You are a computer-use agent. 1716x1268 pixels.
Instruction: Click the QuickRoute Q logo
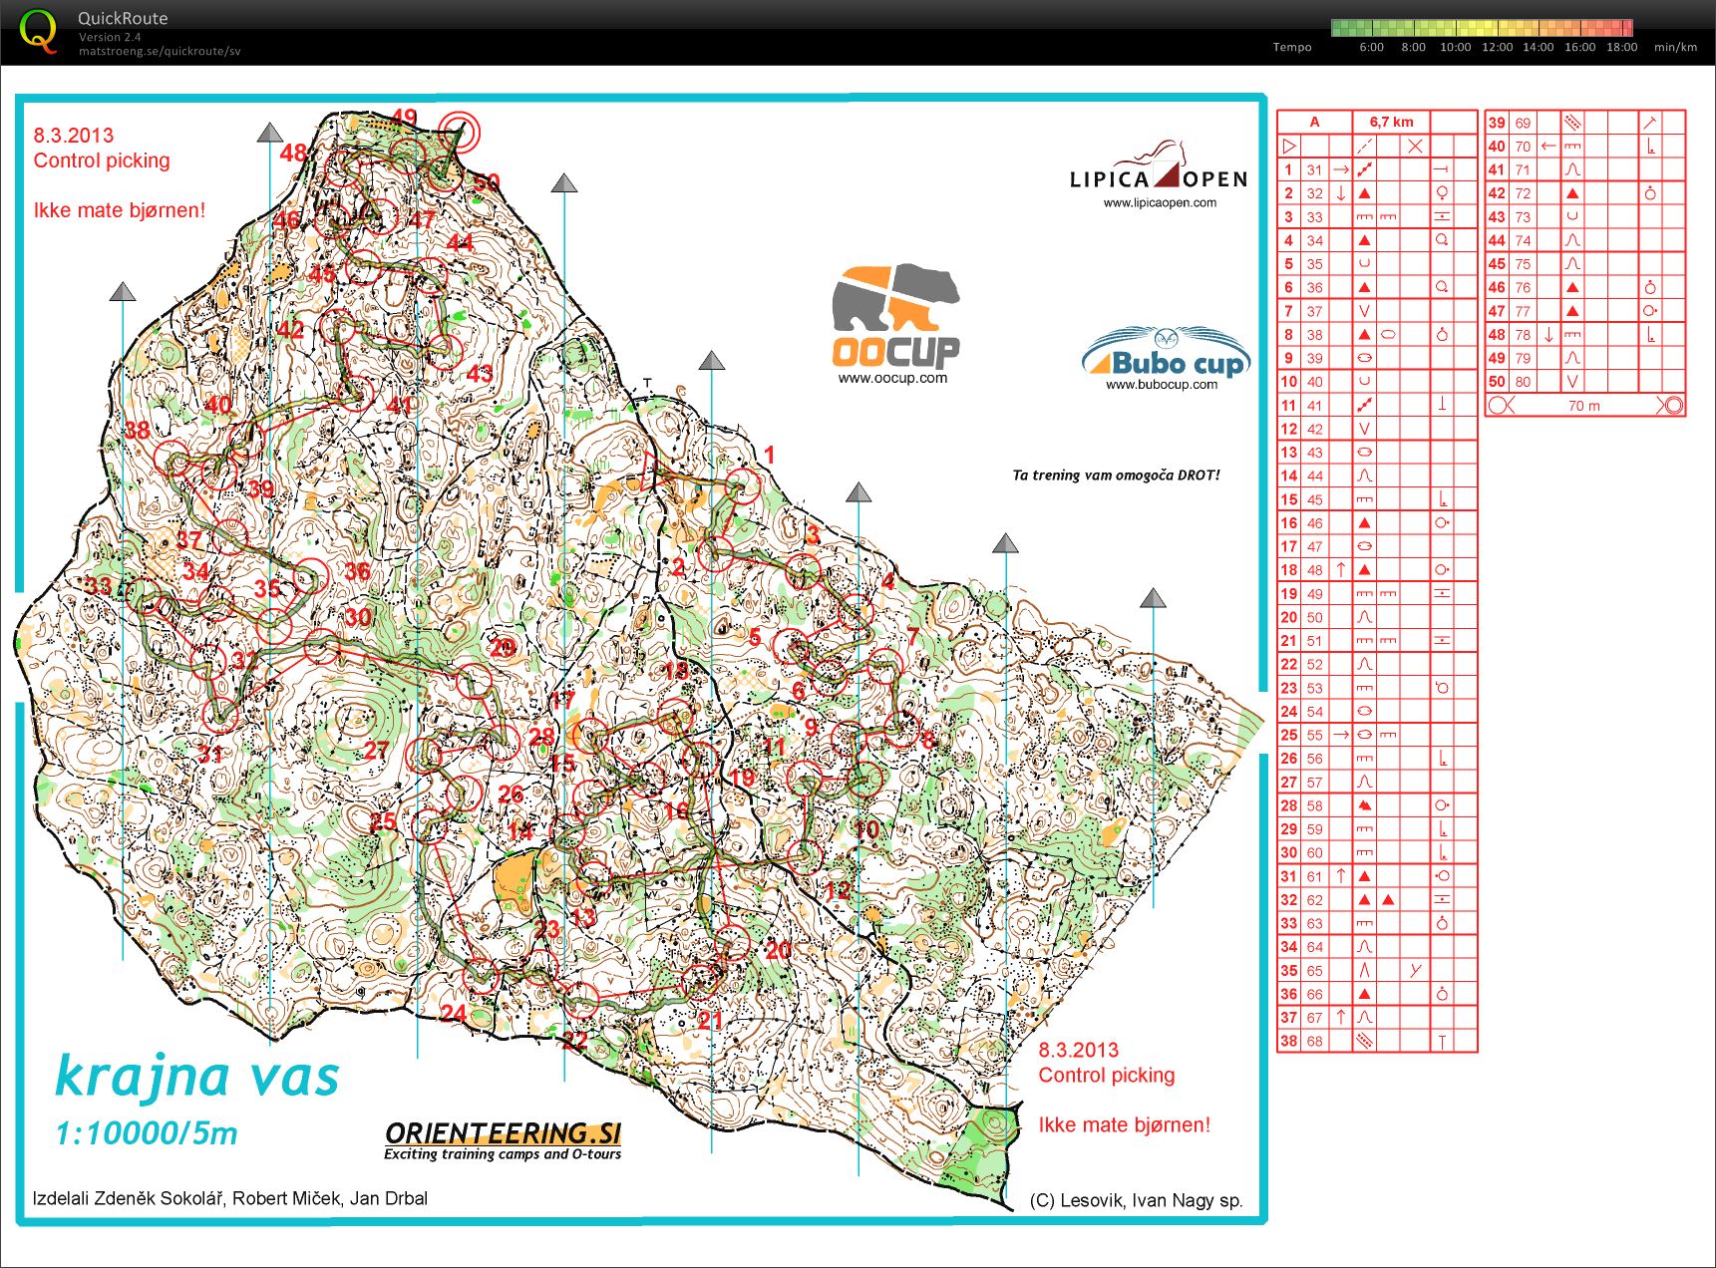click(38, 31)
